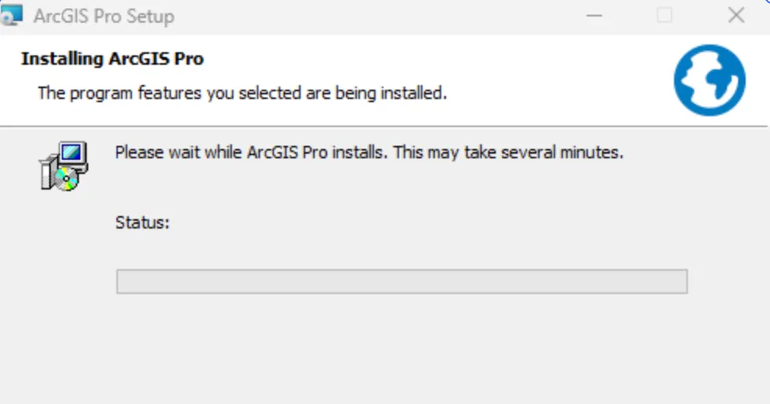Click the "Status:" label
The image size is (770, 404).
click(142, 222)
